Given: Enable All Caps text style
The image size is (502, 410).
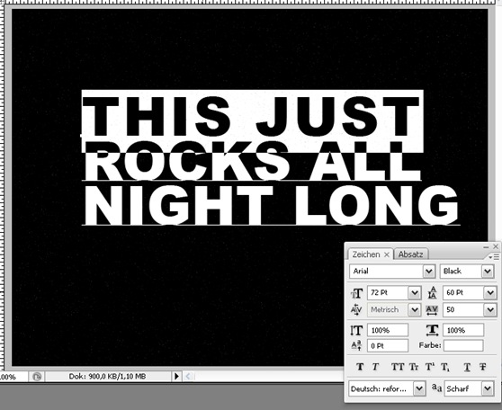Looking at the screenshot, I should pos(398,367).
